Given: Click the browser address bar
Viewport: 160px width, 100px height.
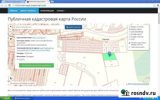Looking at the screenshot, I should (x=83, y=5).
